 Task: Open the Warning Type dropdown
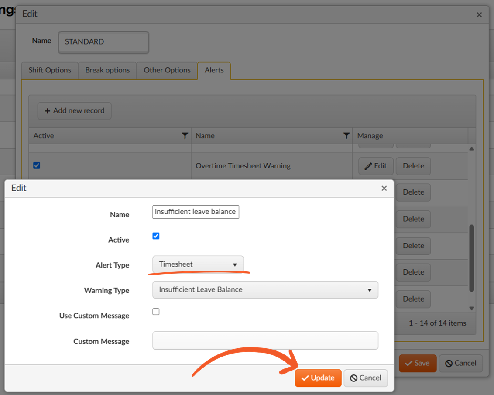[x=265, y=290]
